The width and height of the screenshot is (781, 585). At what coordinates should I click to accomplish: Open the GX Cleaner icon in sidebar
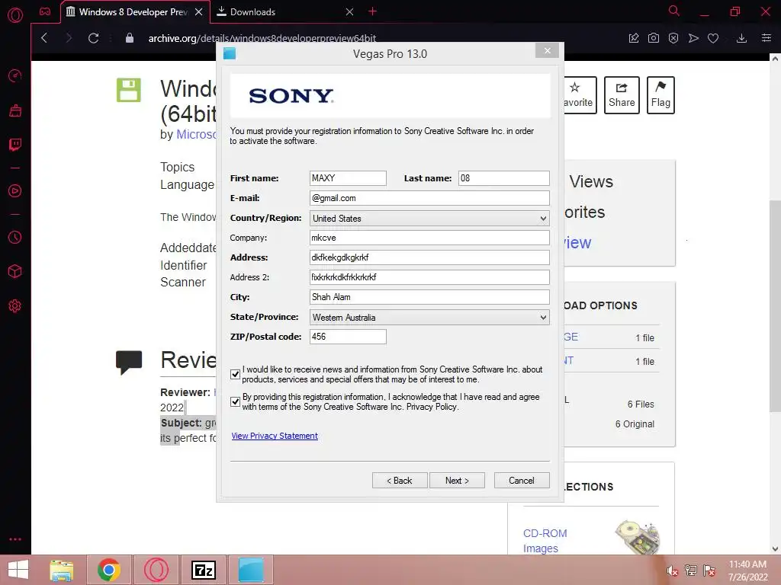click(x=15, y=110)
